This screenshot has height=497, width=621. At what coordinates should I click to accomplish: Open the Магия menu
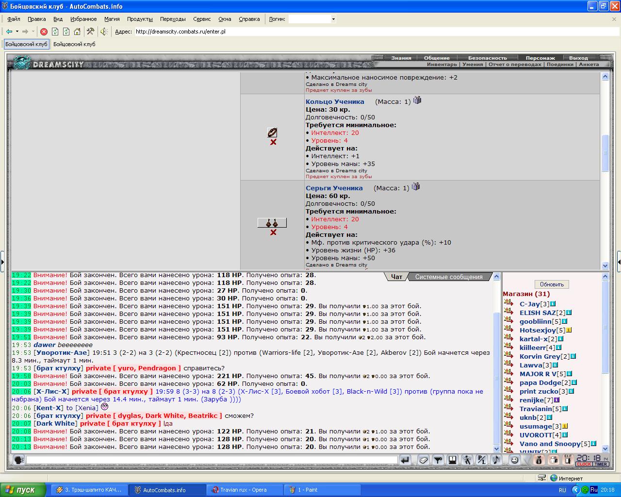[x=112, y=19]
